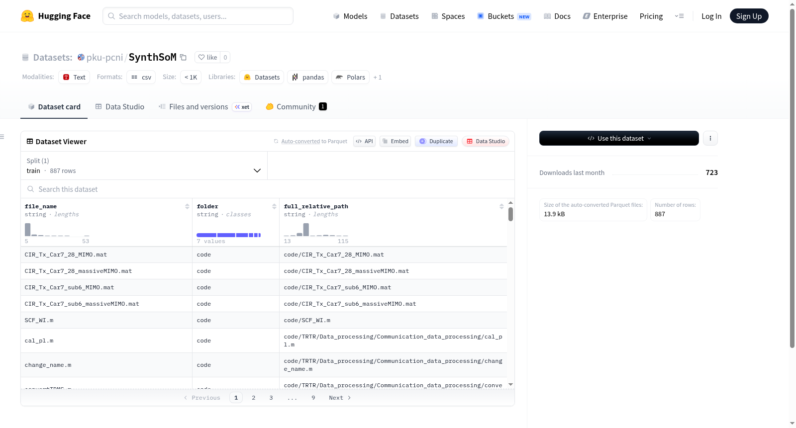
Task: Select cell CIR_Tx_Car7_28_MIMO.mat in file_name
Action: (x=106, y=255)
